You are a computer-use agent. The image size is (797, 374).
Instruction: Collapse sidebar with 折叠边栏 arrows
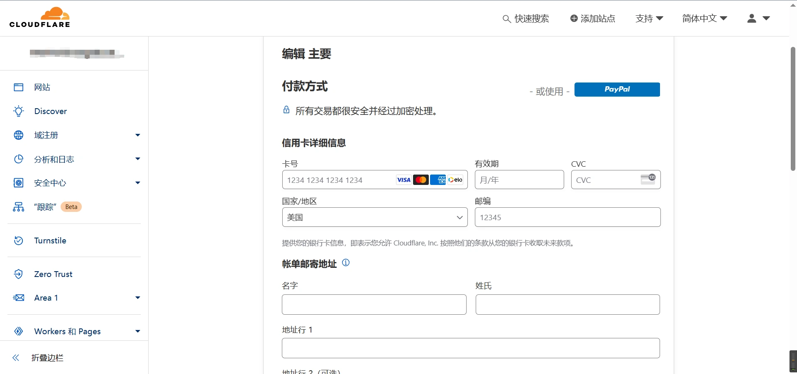click(16, 358)
